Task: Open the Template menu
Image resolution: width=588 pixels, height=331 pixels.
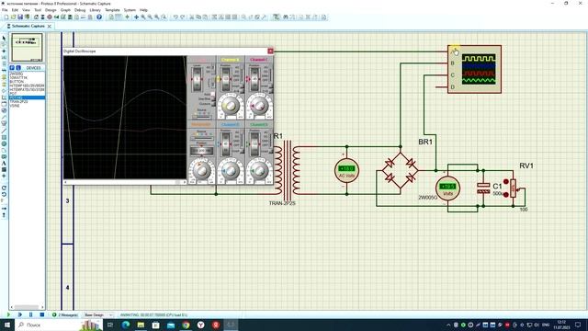Action: (x=112, y=10)
